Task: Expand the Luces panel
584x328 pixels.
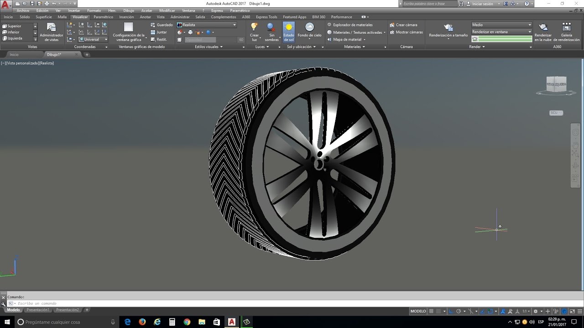Action: tap(262, 46)
